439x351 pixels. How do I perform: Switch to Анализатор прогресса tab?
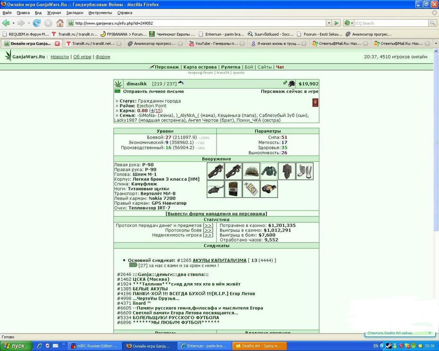point(155,43)
